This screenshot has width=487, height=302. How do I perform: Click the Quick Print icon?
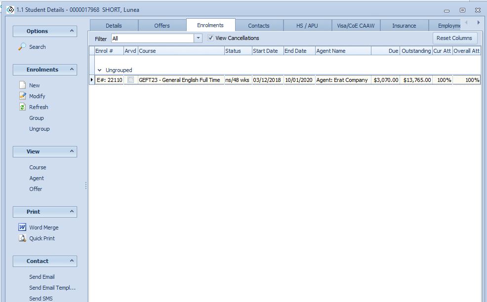(x=22, y=238)
